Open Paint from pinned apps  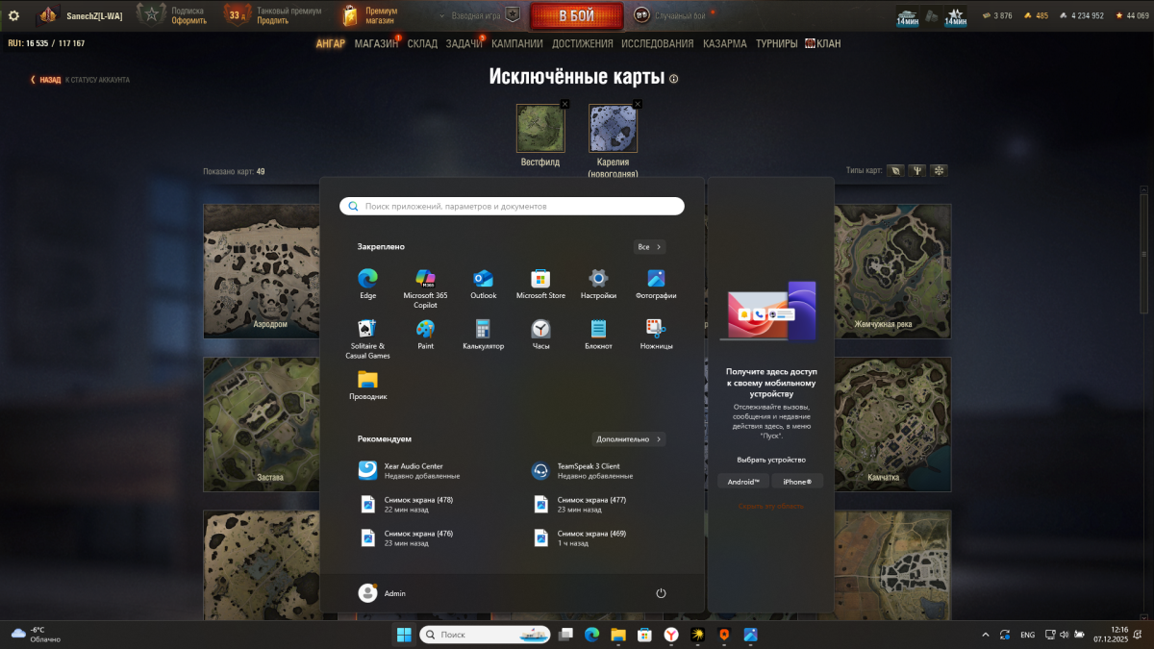point(425,335)
